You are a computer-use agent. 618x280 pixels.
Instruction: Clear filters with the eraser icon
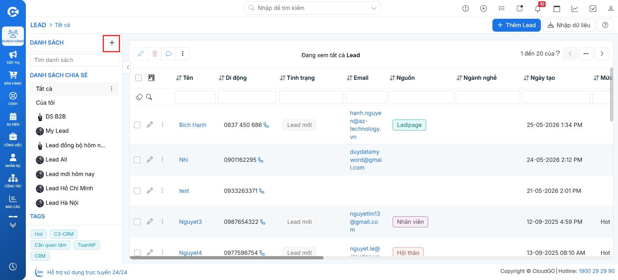(139, 97)
